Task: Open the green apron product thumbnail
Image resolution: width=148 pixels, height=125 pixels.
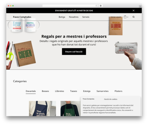Action: tap(70, 108)
